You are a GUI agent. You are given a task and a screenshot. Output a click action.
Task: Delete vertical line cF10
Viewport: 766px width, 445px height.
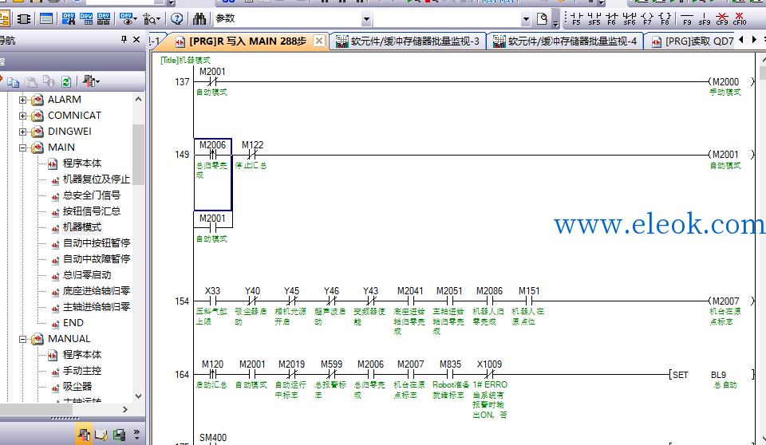pos(740,18)
